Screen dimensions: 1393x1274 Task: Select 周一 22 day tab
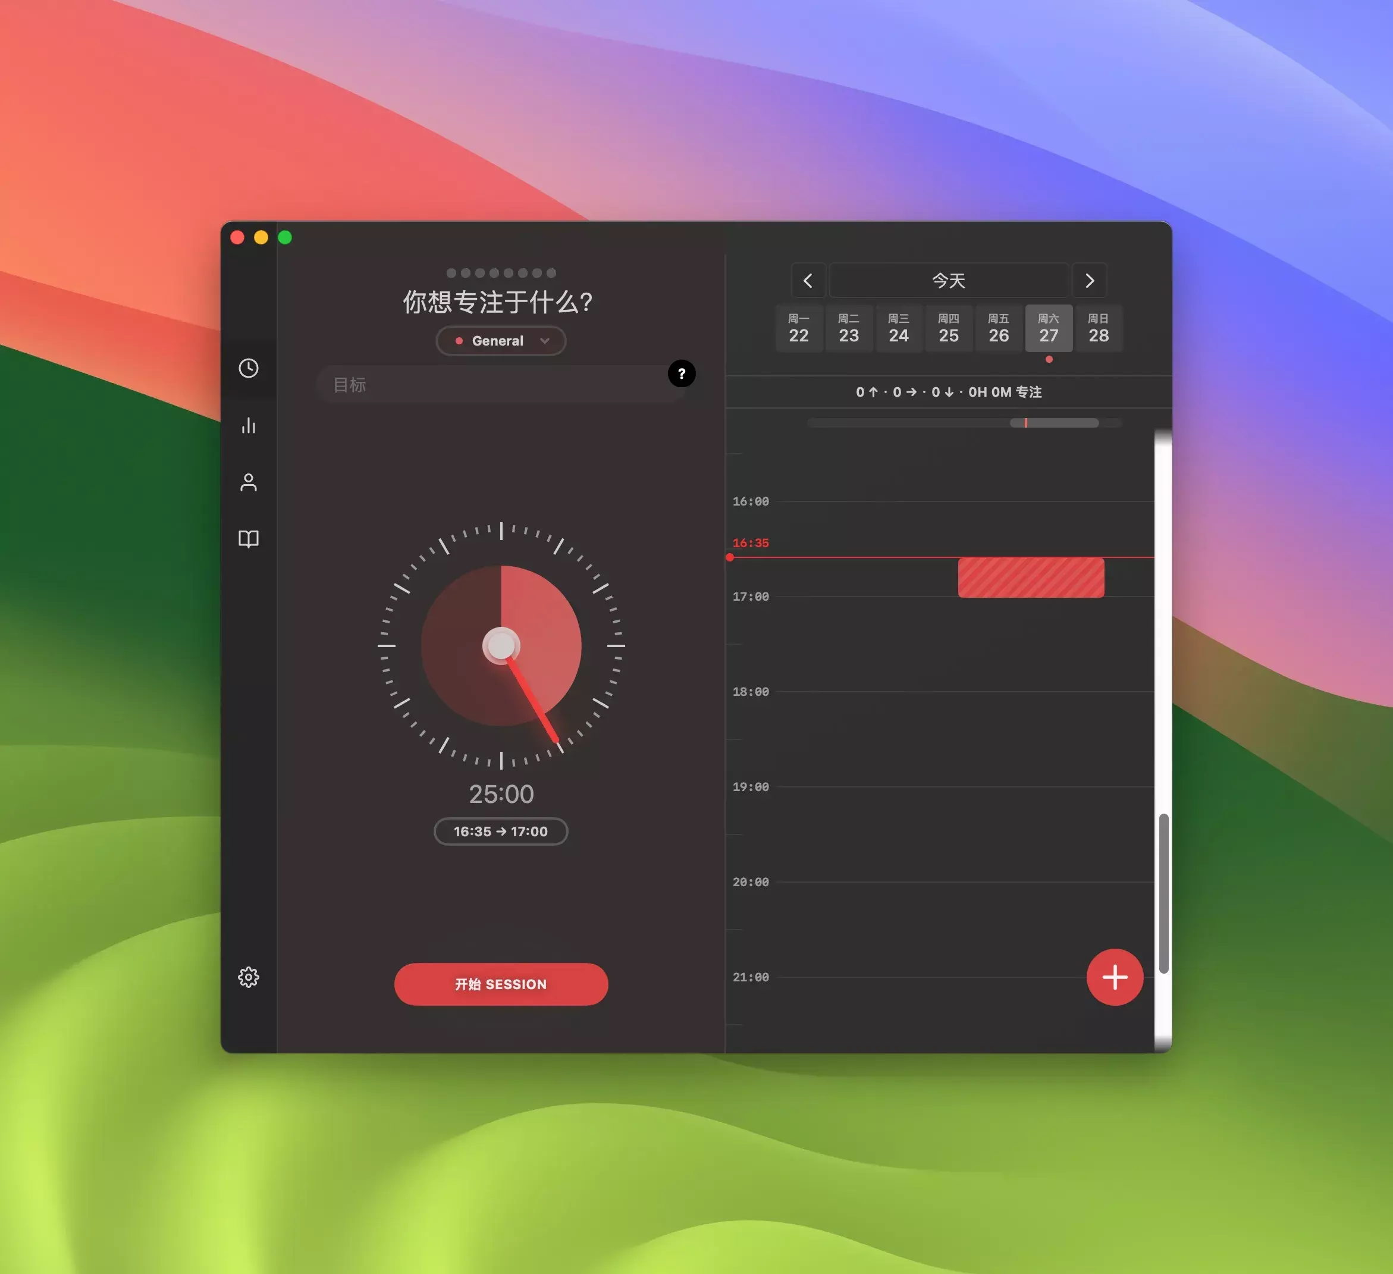pos(798,328)
